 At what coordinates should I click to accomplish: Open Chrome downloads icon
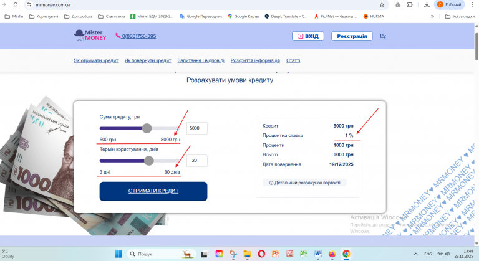427,4
